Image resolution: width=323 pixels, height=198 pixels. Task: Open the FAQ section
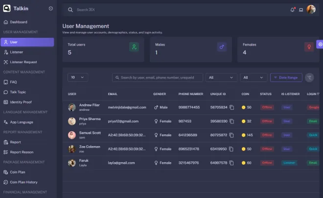[x=27, y=82]
